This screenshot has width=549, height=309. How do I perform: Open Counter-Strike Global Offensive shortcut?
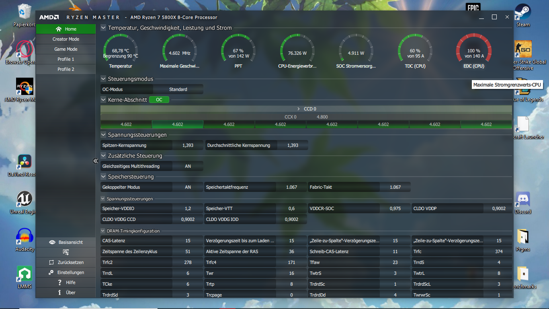(x=530, y=56)
